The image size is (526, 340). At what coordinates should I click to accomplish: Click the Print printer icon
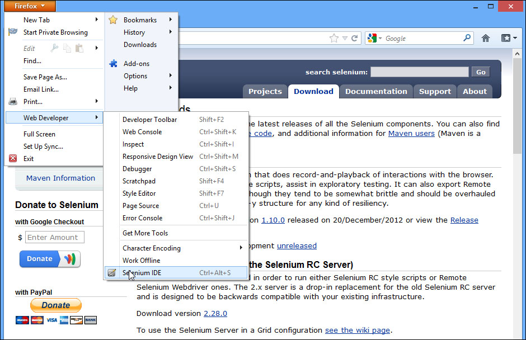pos(13,102)
